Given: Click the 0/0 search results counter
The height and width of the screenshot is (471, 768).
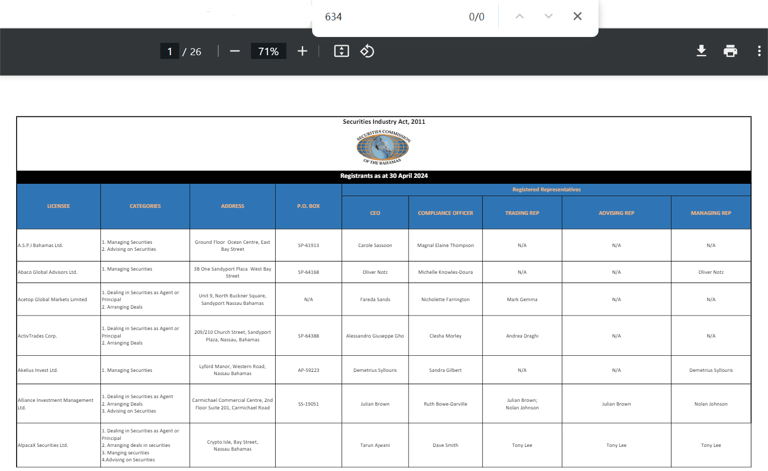Looking at the screenshot, I should 477,17.
